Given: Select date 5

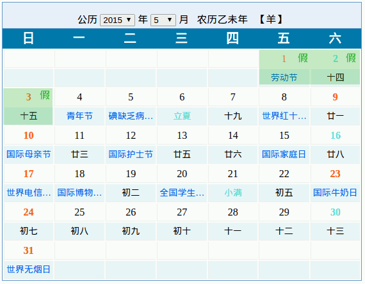Looking at the screenshot, I should pyautogui.click(x=131, y=97).
